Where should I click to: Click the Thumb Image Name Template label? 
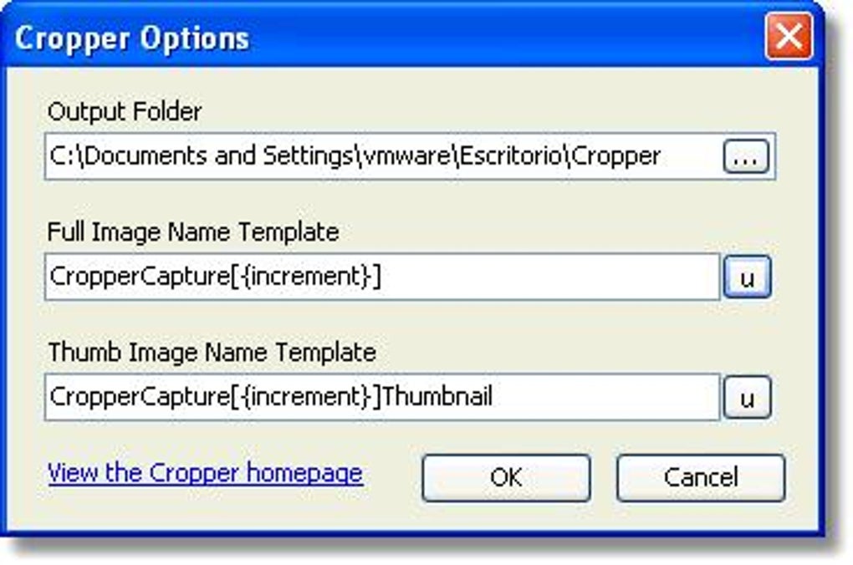click(x=212, y=353)
